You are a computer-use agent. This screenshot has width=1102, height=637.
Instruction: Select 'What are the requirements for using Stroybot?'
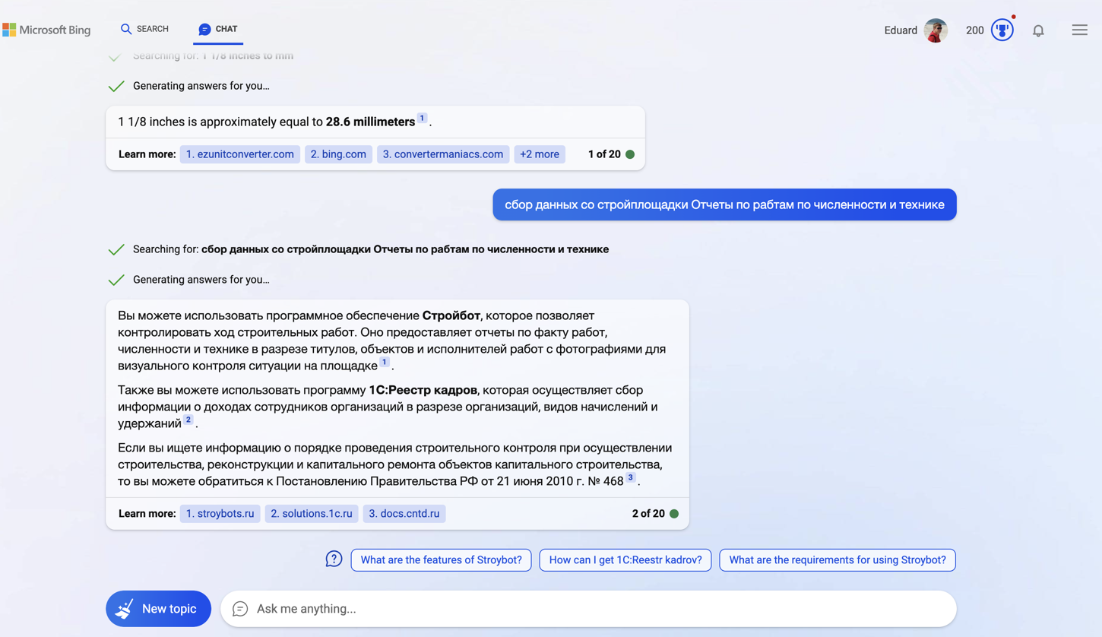click(x=838, y=560)
